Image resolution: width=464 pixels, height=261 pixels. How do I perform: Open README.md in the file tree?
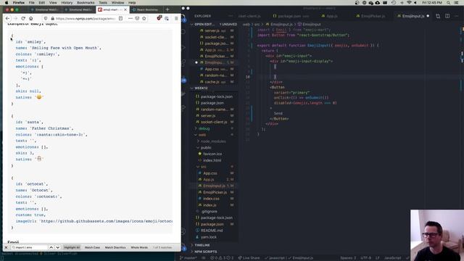(212, 231)
